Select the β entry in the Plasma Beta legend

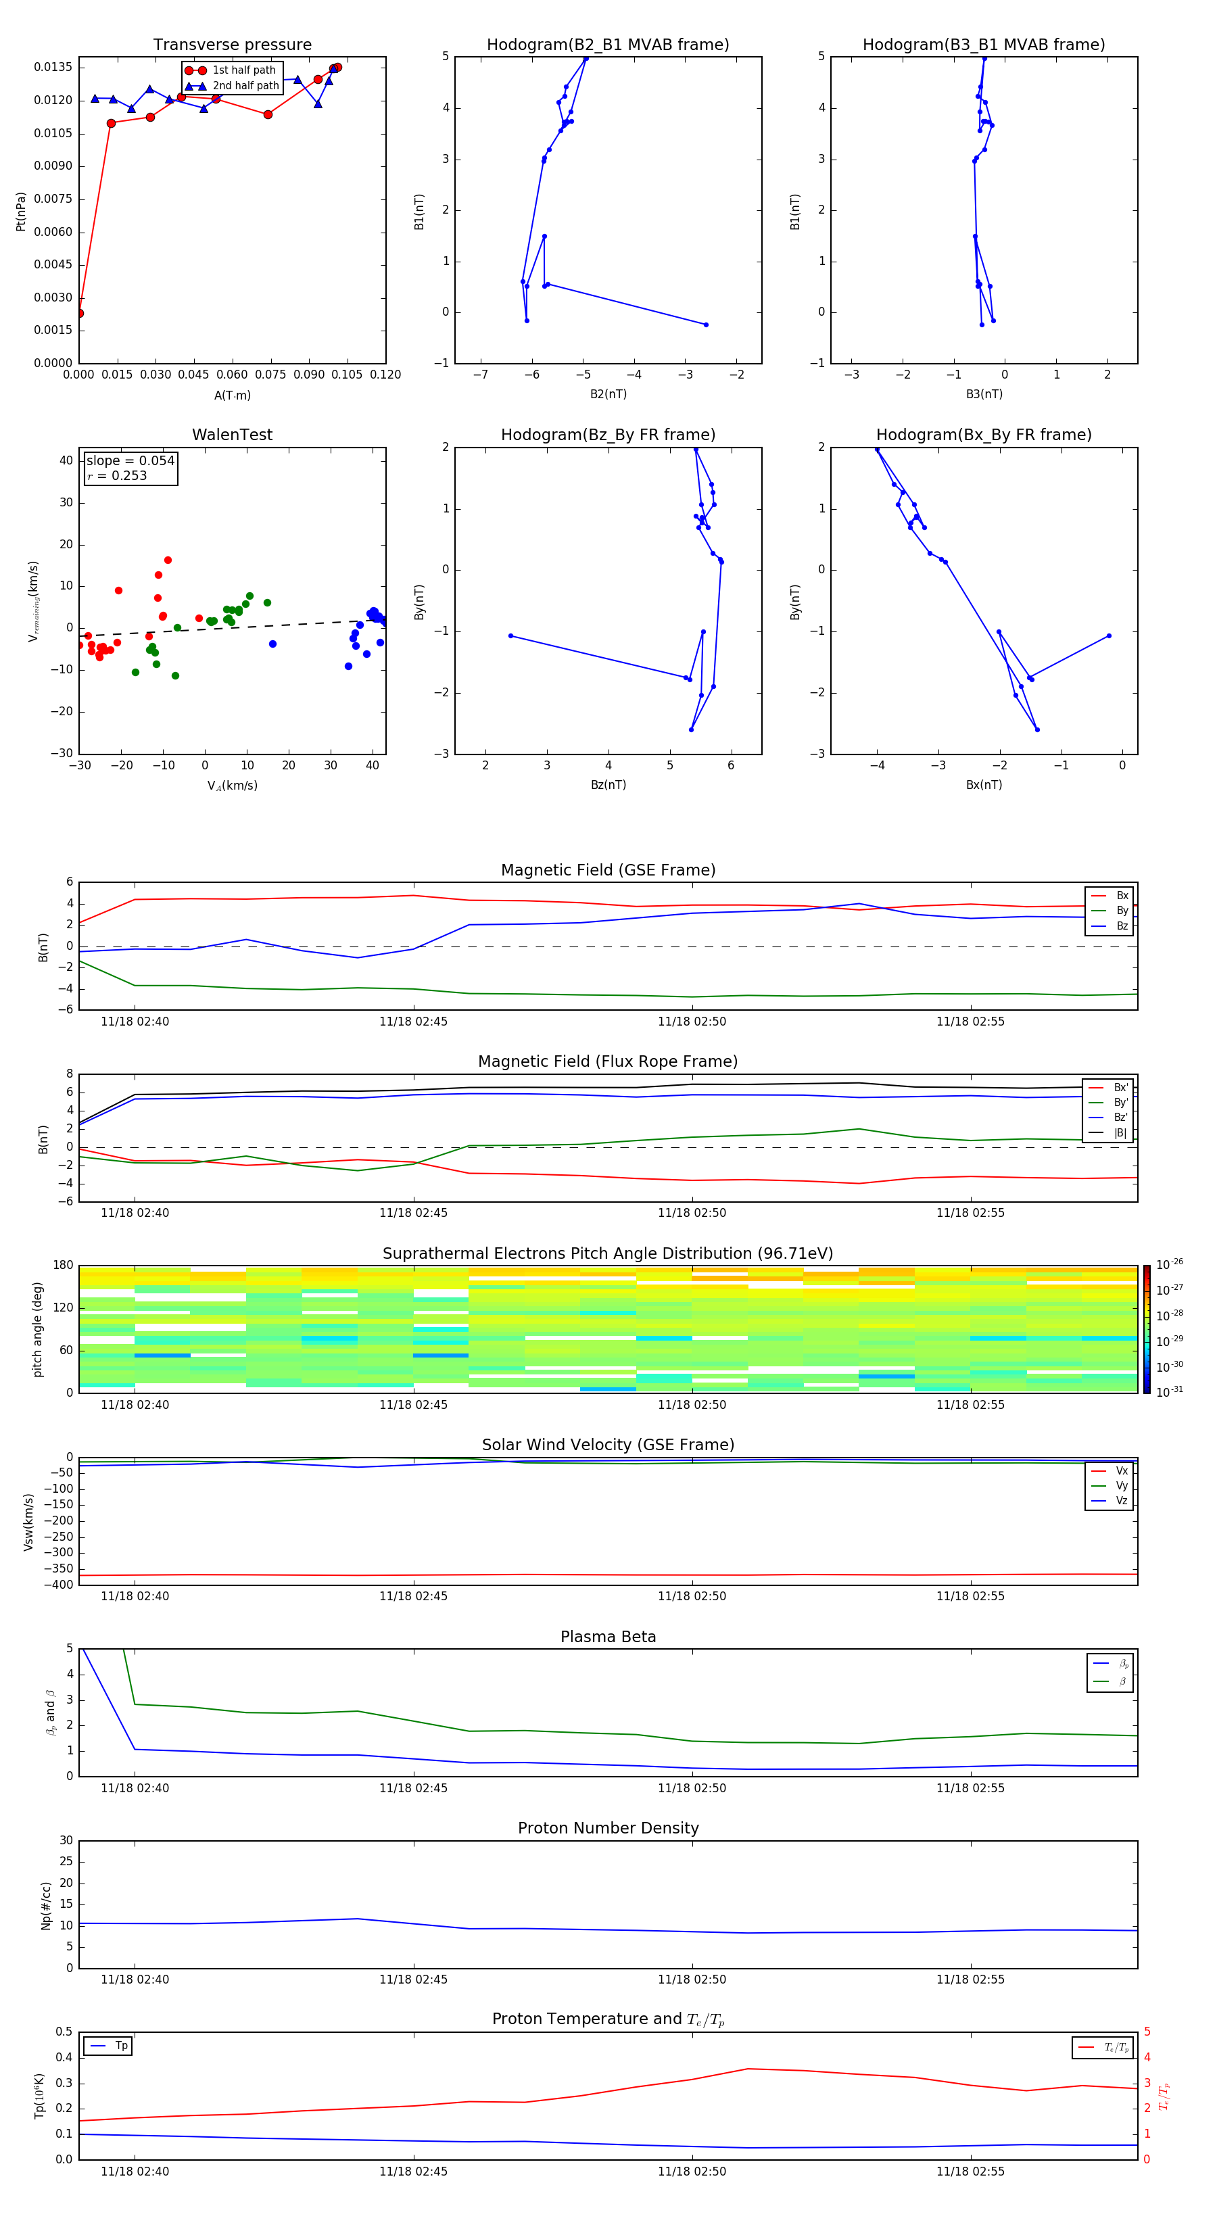(x=1110, y=1681)
